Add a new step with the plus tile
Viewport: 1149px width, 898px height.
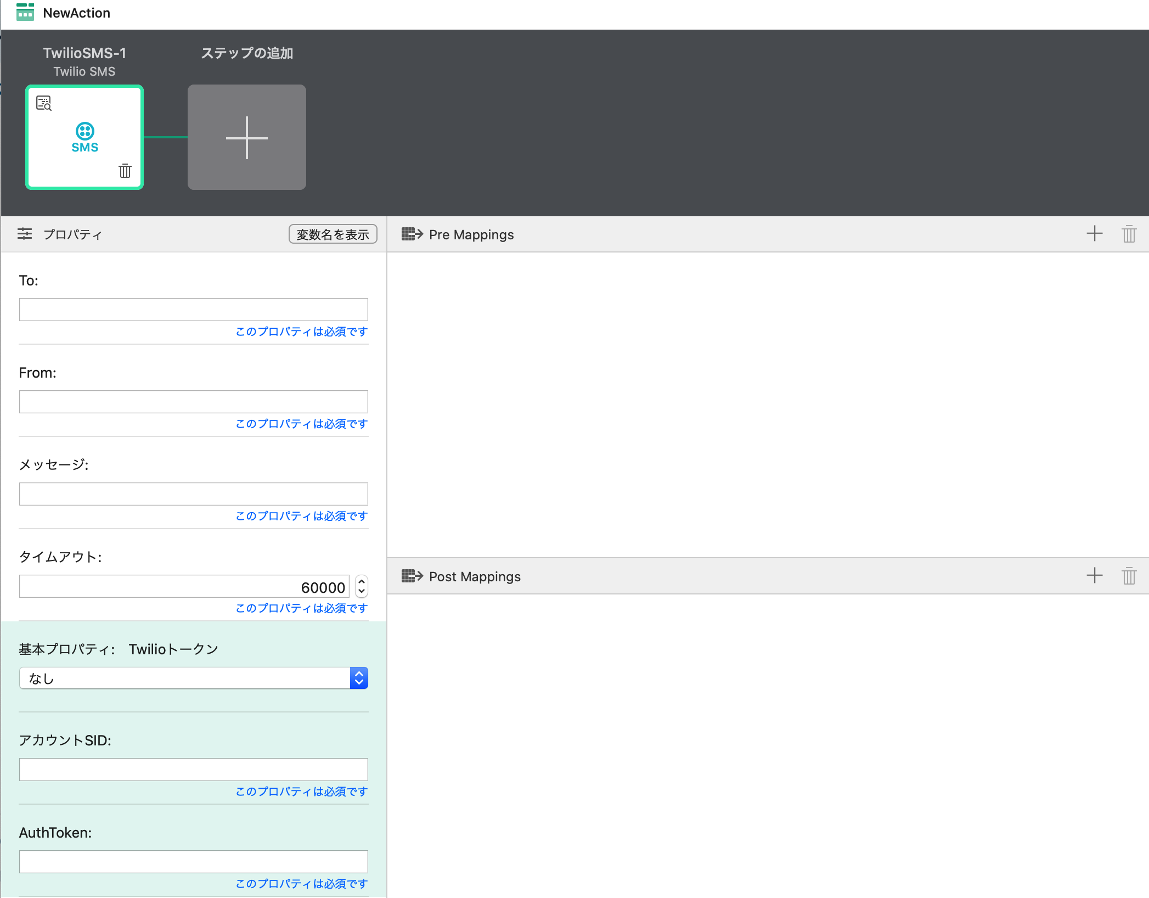(246, 137)
